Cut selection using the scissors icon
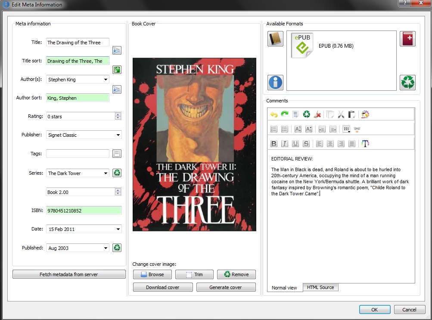This screenshot has height=320, width=432. (x=341, y=114)
